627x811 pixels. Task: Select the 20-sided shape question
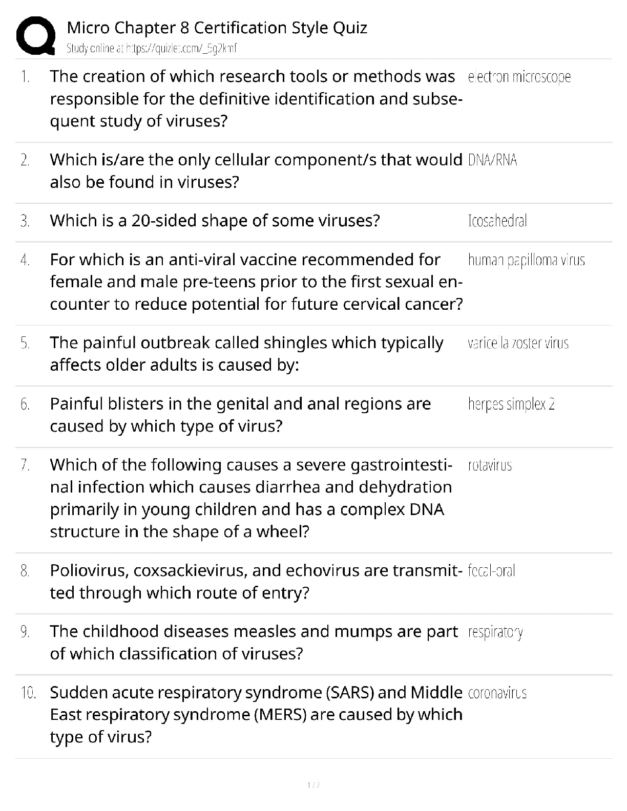[215, 221]
